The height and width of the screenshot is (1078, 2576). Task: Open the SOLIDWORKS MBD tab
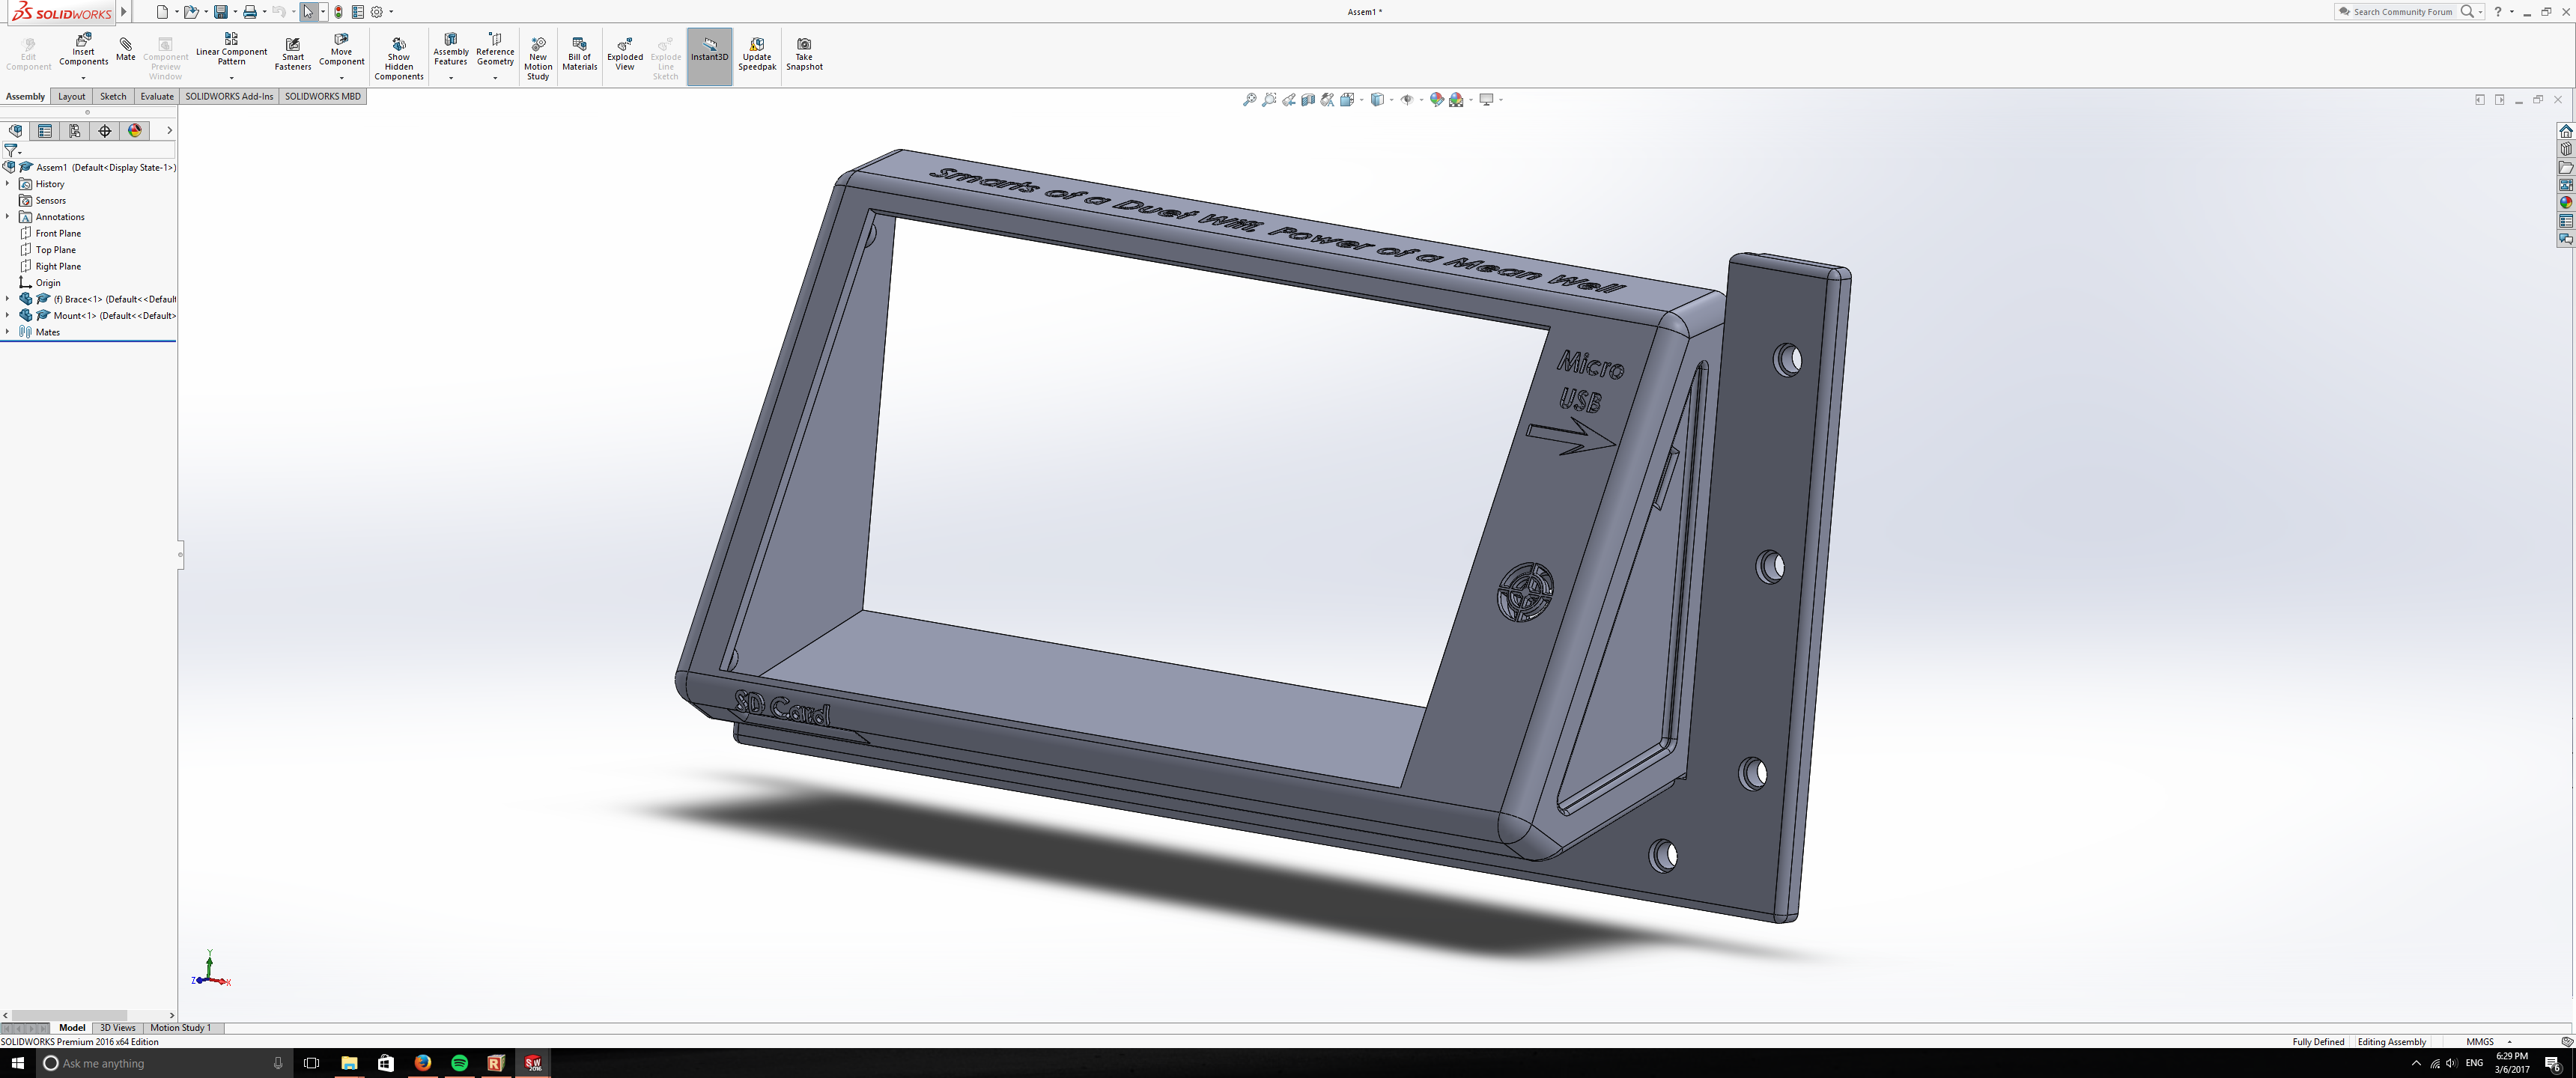[322, 97]
